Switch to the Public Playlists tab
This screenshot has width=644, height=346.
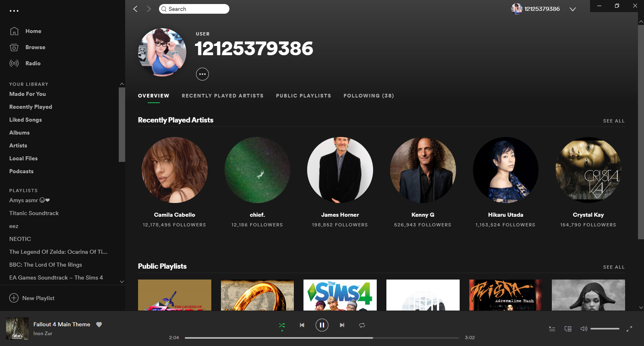(x=303, y=96)
